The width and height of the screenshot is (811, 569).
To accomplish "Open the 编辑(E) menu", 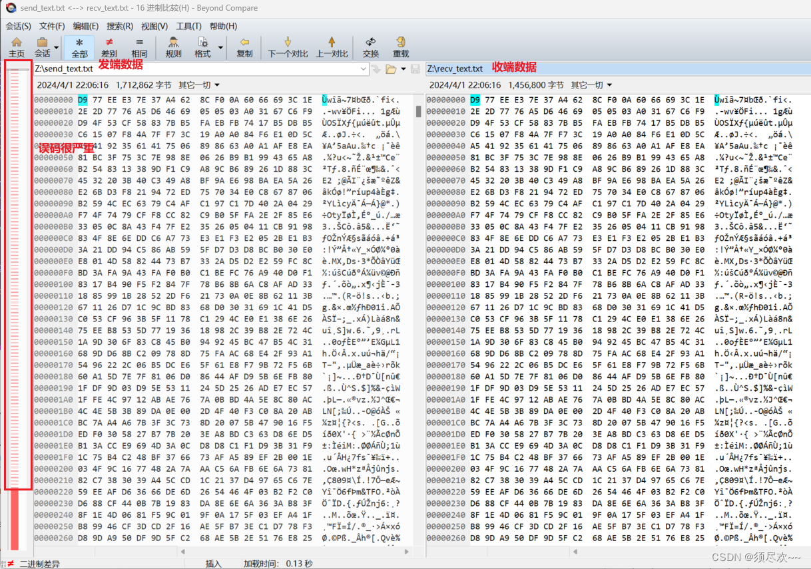I will click(86, 26).
